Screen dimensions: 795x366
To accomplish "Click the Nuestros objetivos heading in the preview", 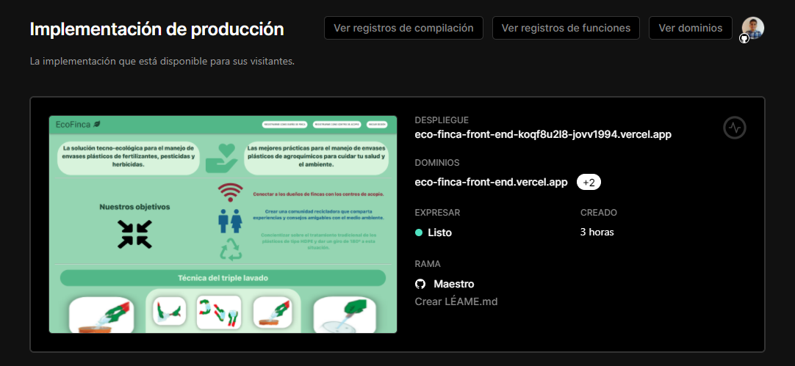I will [134, 207].
